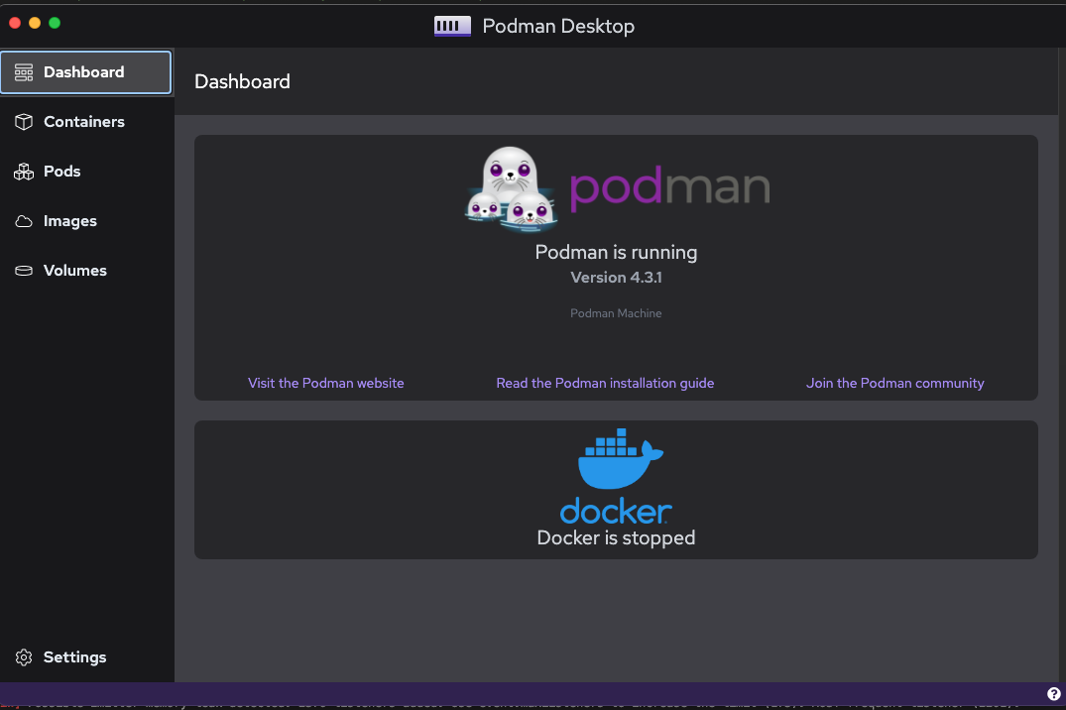
Task: Click the Volumes disk icon
Action: [24, 271]
